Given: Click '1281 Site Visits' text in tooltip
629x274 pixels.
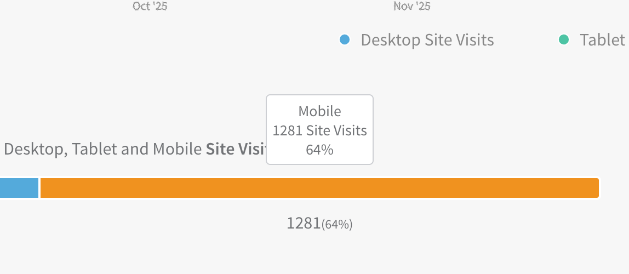Looking at the screenshot, I should click(319, 131).
